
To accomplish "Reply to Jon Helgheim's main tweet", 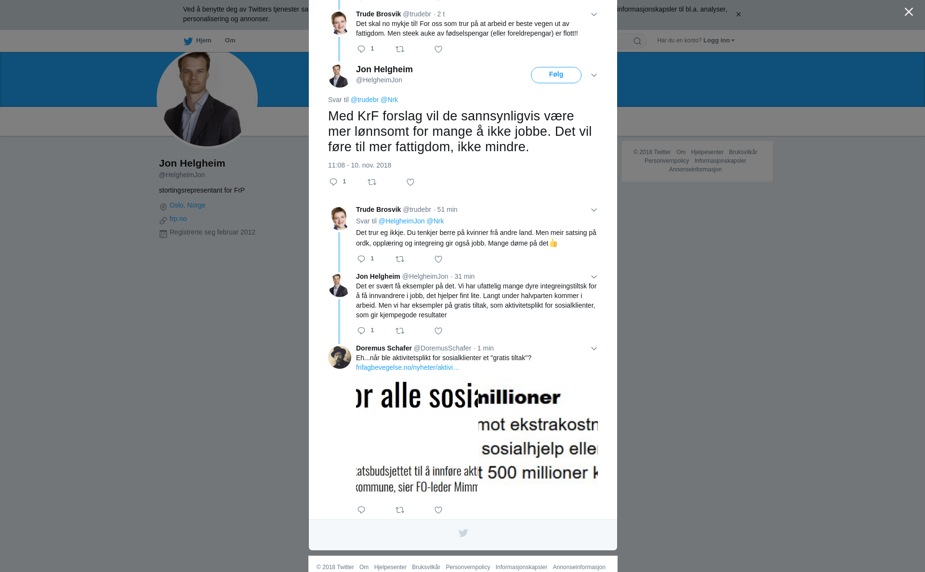I will [333, 182].
